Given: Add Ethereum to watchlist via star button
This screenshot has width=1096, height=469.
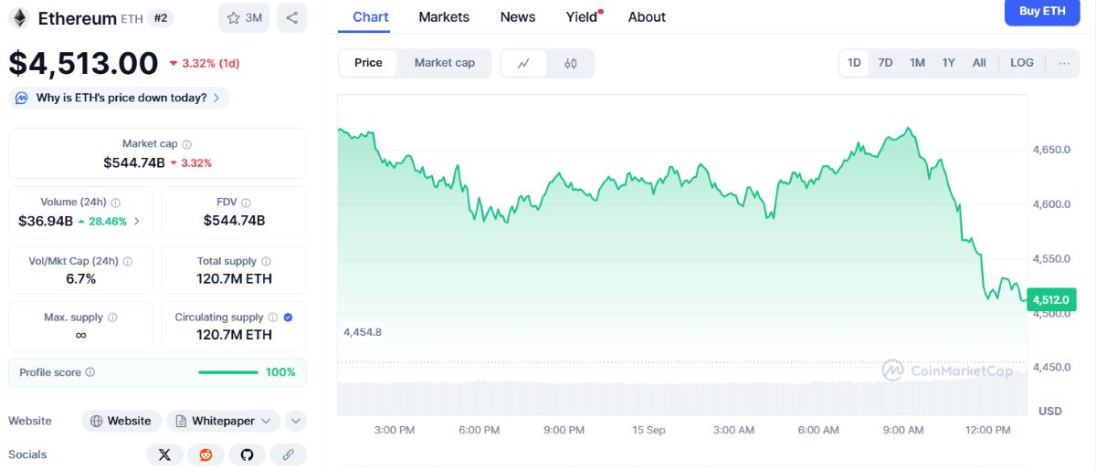Looking at the screenshot, I should (244, 17).
